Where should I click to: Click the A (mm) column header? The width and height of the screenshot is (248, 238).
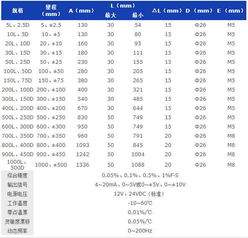tap(81, 10)
